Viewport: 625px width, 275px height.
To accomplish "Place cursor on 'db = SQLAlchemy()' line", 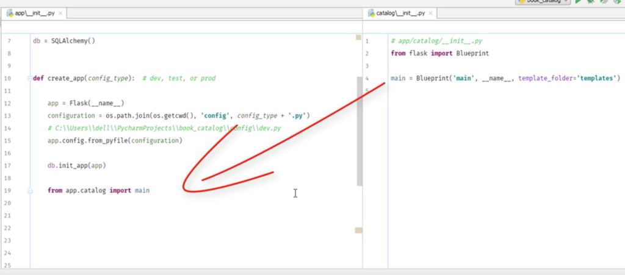I will coord(63,41).
